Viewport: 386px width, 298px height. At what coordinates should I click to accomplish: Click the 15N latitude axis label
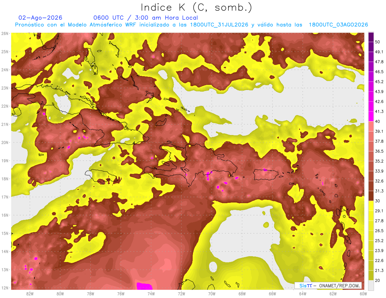tap(5, 233)
